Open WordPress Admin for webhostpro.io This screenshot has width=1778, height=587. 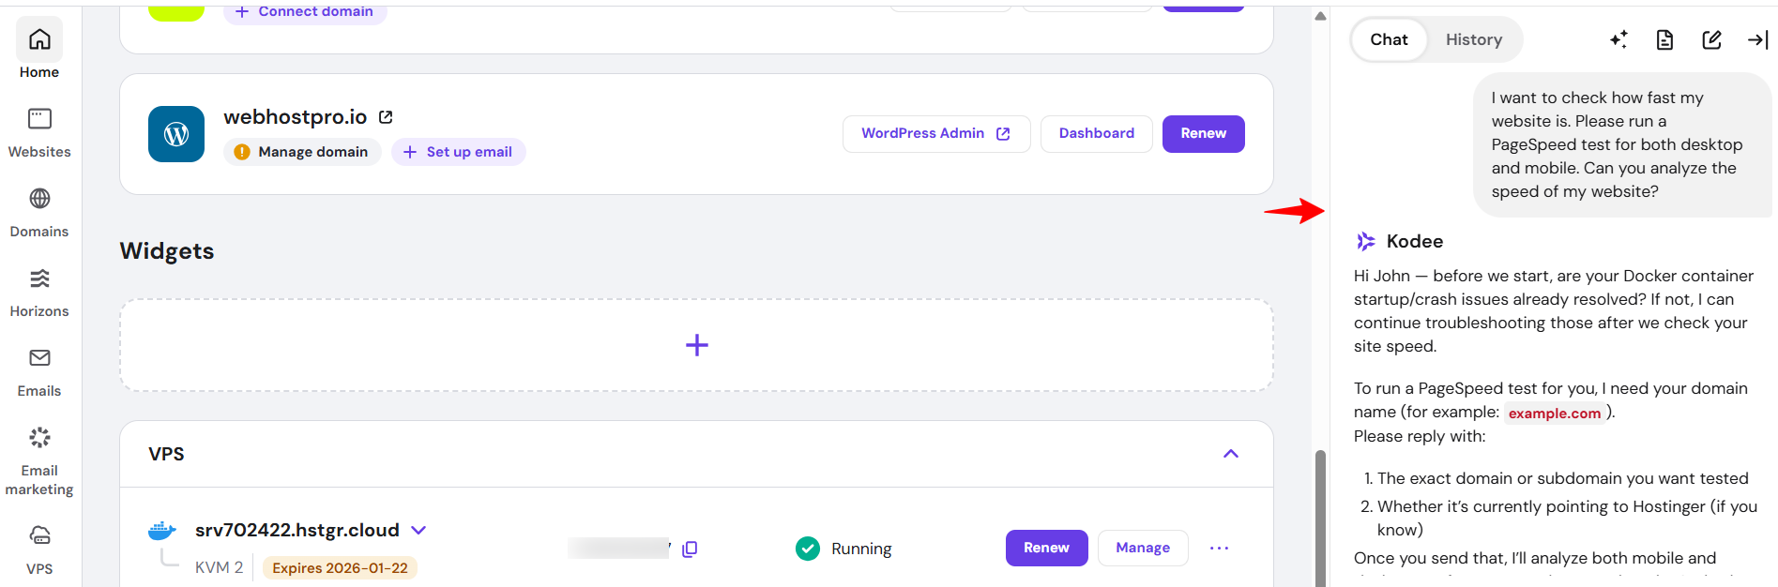(x=936, y=134)
